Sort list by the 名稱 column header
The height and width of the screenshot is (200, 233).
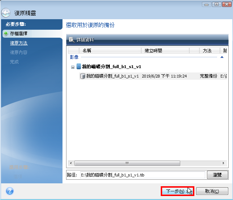(x=109, y=51)
